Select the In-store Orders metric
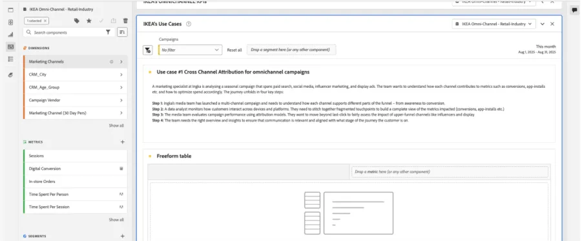The width and height of the screenshot is (582, 241). pos(76,182)
